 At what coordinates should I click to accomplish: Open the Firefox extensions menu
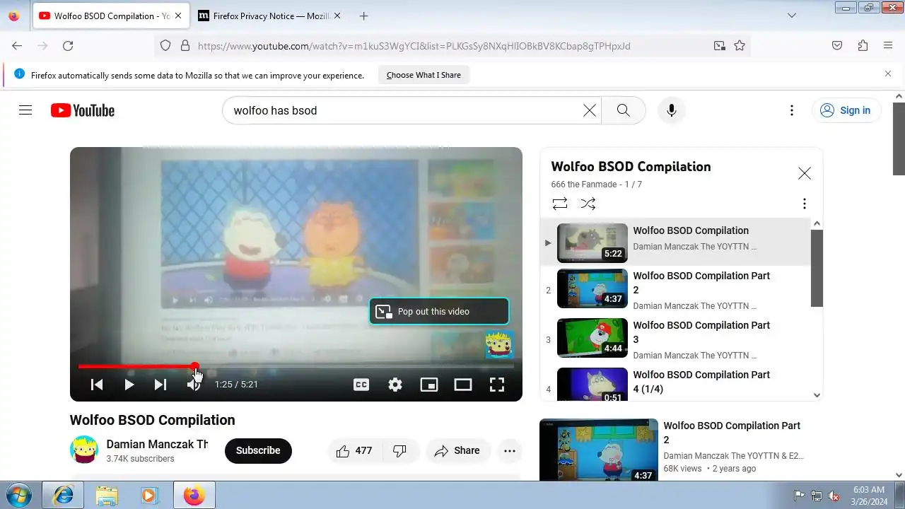[x=863, y=45]
